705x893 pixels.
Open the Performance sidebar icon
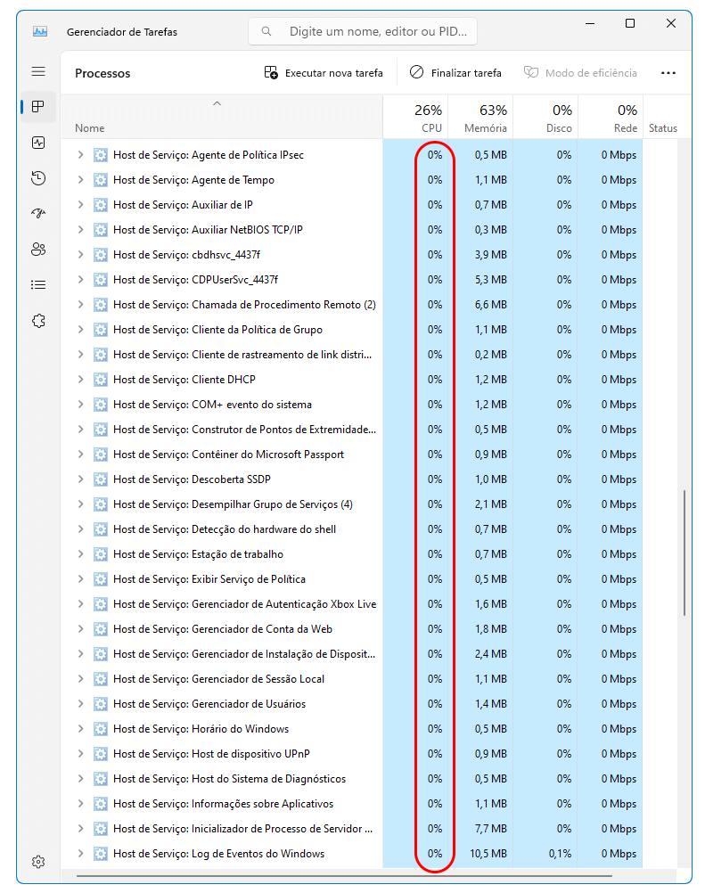coord(38,143)
